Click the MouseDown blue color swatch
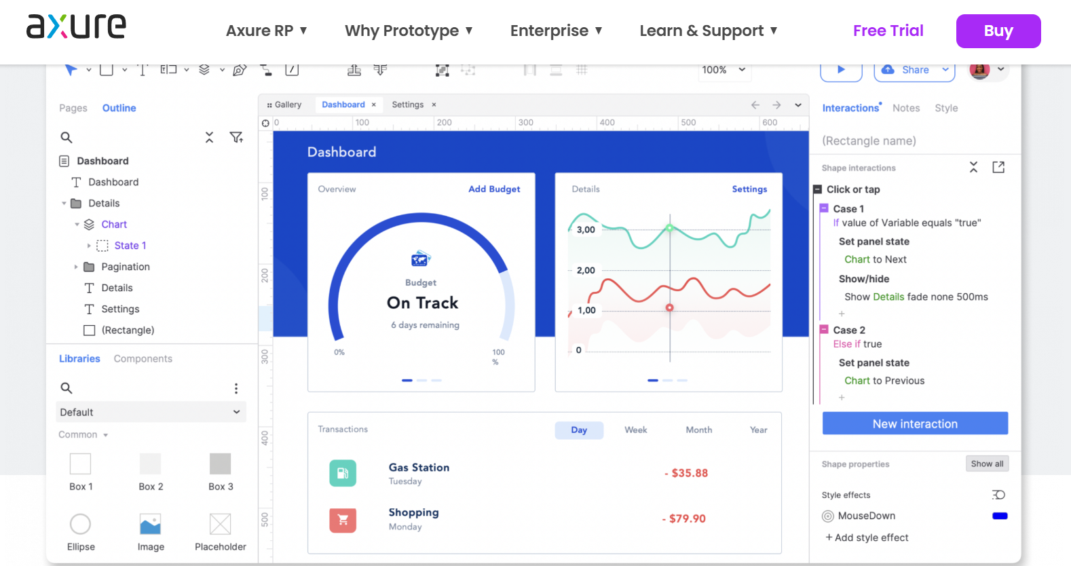The width and height of the screenshot is (1071, 566). (1000, 516)
